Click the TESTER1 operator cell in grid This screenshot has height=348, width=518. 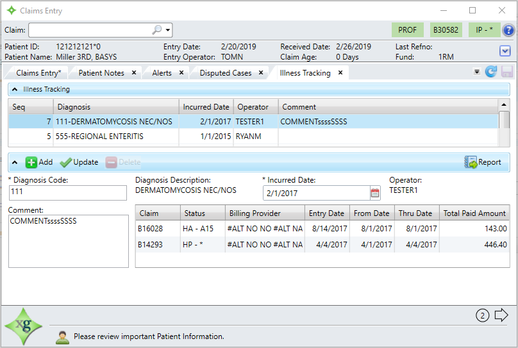point(256,122)
